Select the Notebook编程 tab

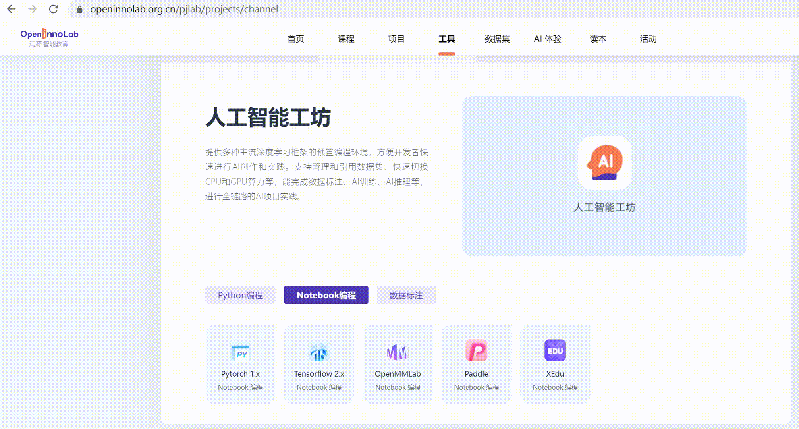[x=326, y=295]
